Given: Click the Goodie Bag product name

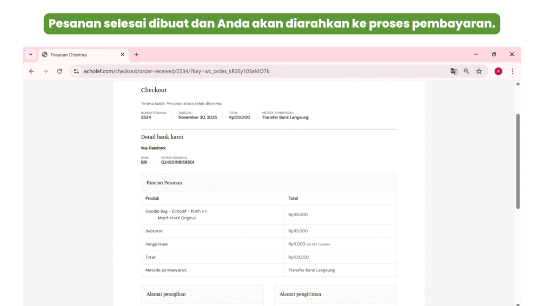Looking at the screenshot, I should [175, 211].
